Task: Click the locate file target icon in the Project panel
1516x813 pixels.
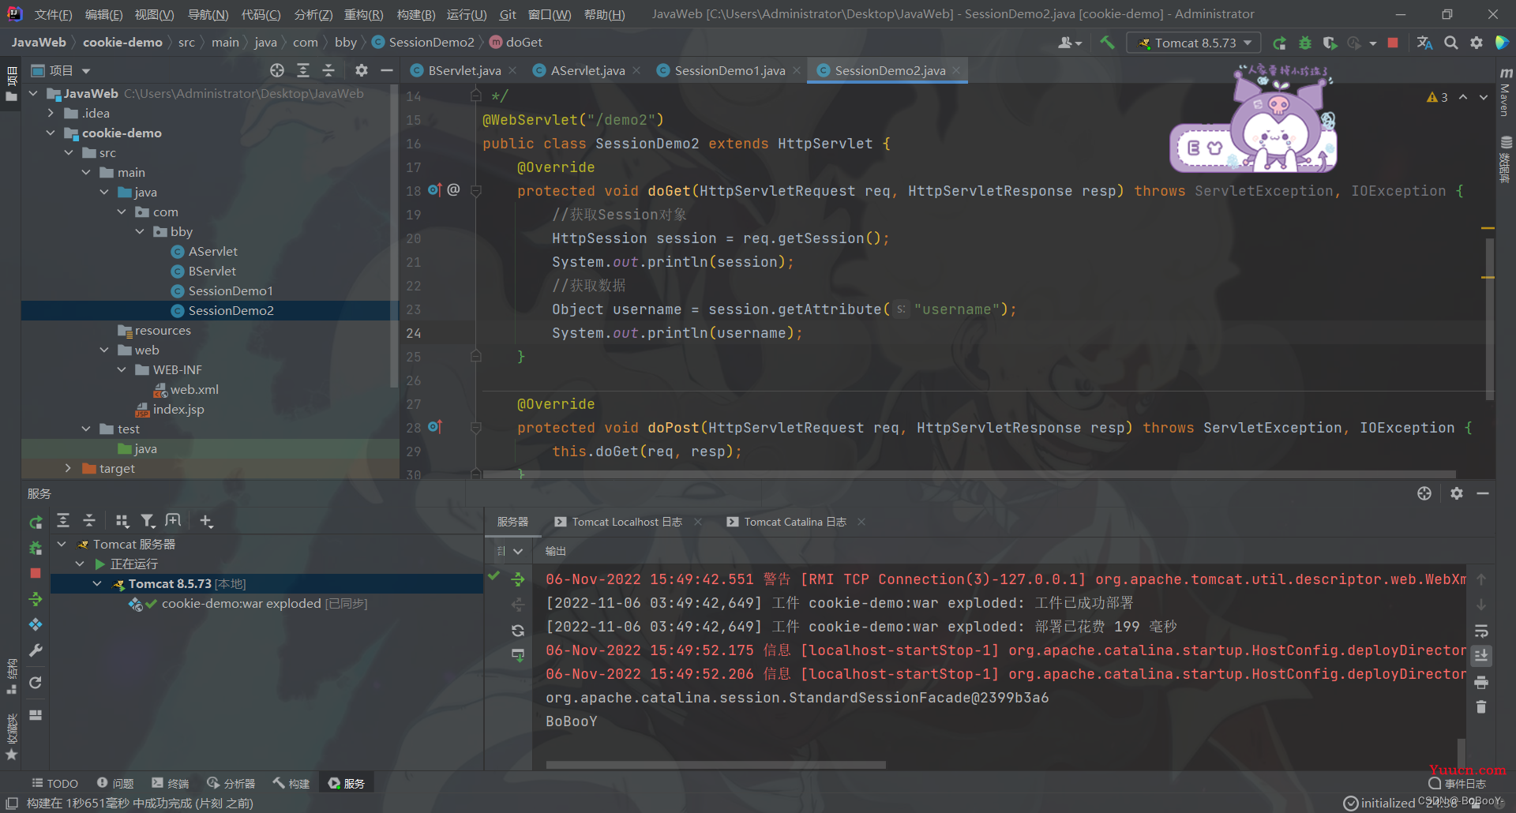Action: (x=277, y=70)
